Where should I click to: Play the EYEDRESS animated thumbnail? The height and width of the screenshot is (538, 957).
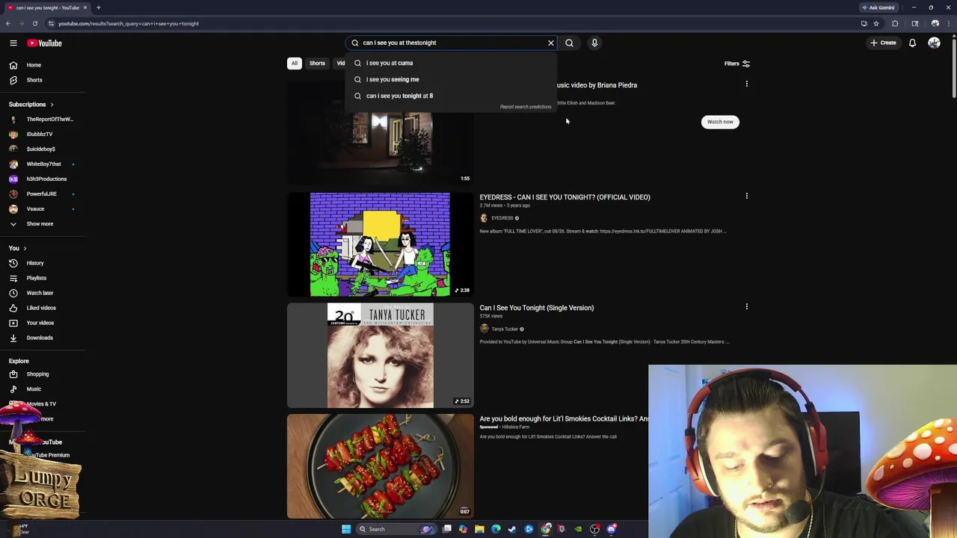(380, 244)
